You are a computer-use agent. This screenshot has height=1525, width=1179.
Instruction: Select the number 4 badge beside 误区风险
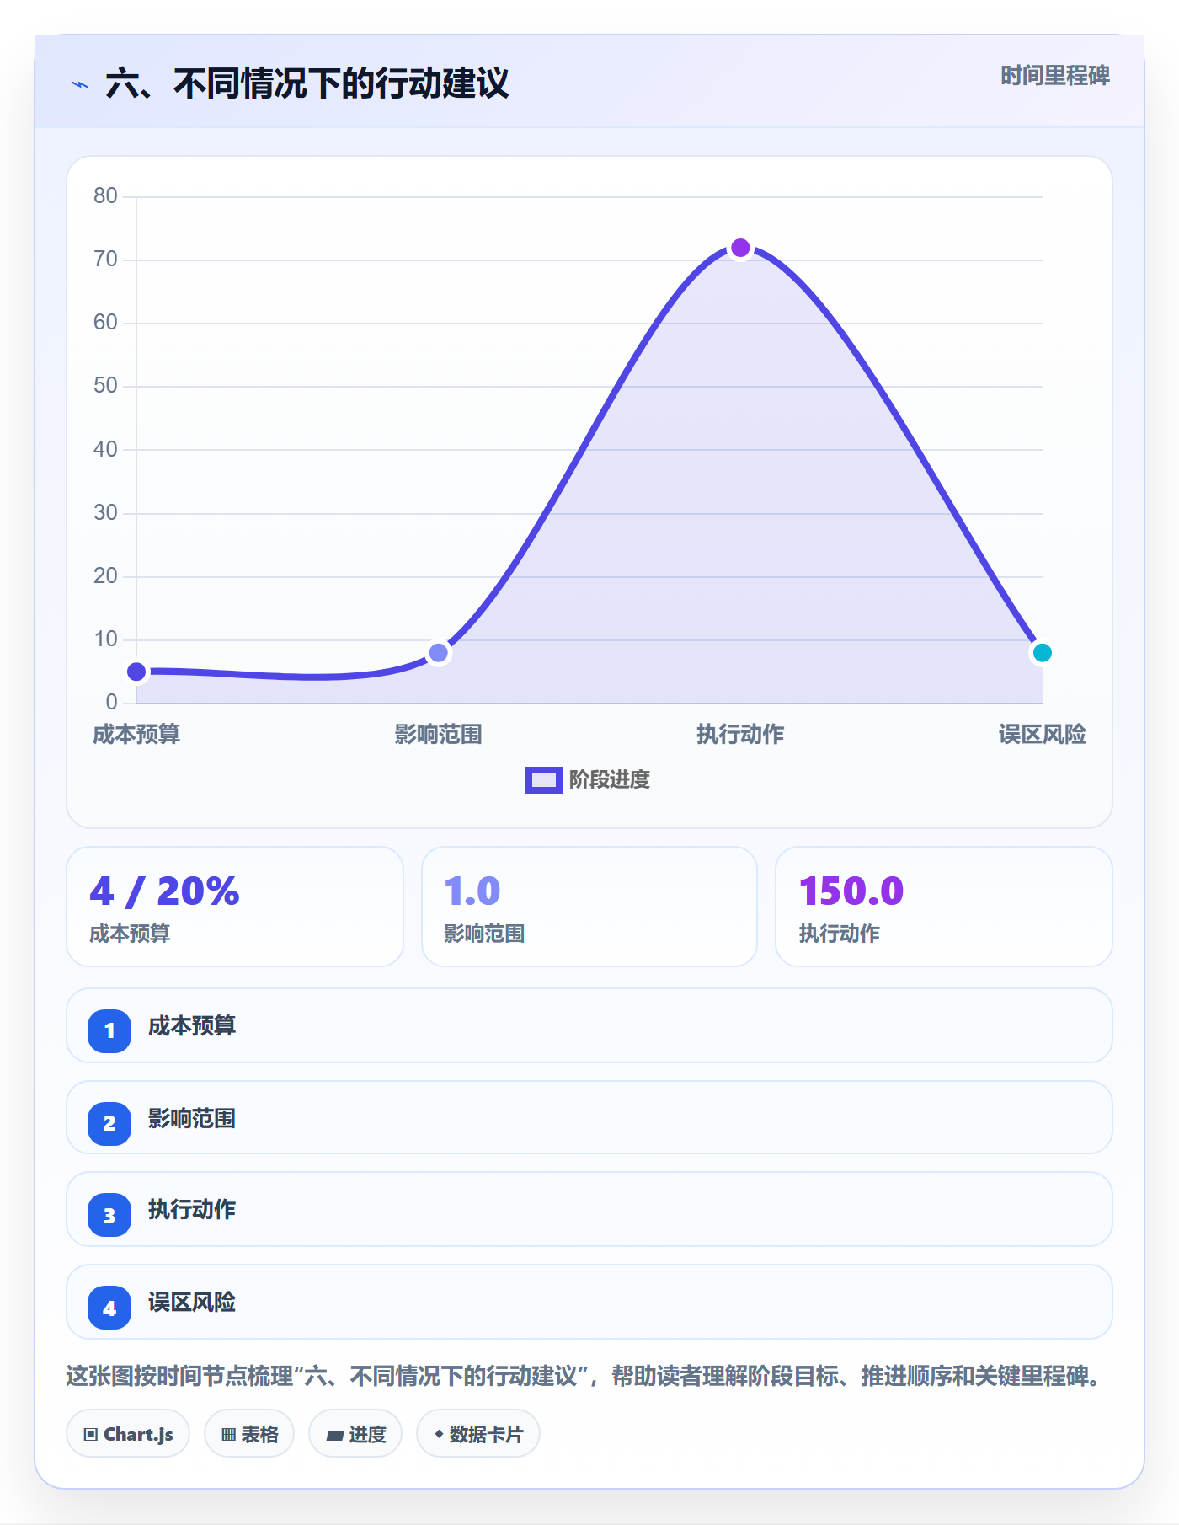coord(109,1308)
